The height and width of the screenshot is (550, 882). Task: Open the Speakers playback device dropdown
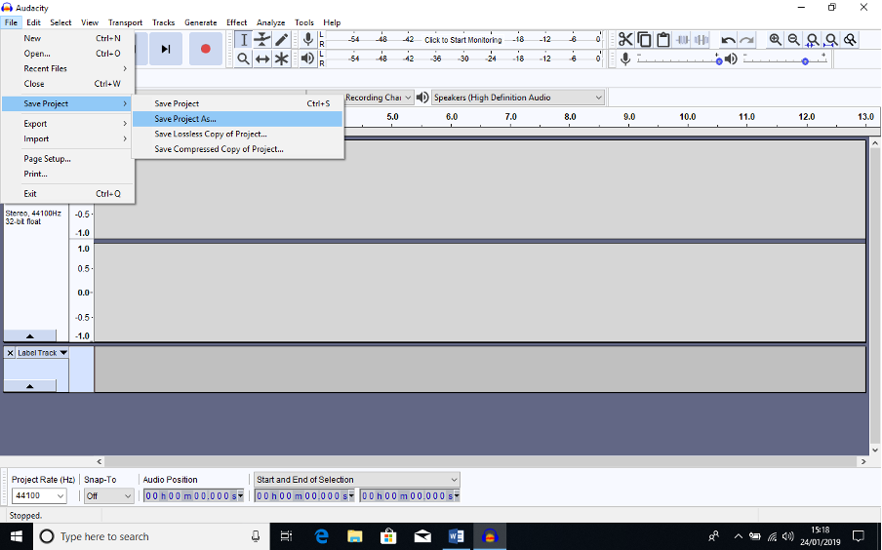517,98
